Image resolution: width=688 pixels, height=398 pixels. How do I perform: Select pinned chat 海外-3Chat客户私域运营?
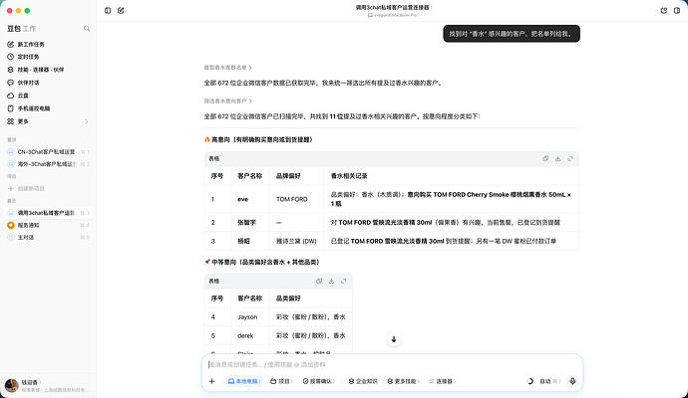(x=46, y=164)
